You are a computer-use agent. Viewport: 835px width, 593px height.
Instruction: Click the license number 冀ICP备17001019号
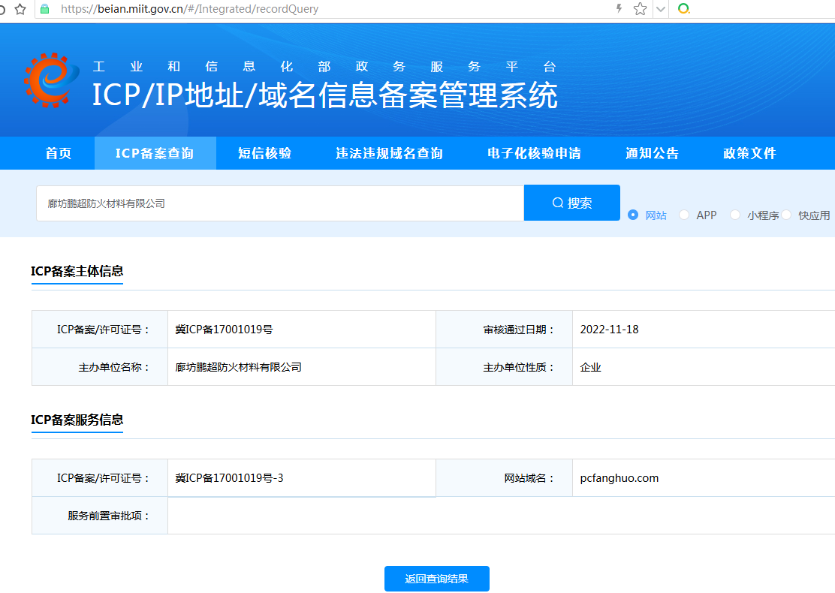[225, 330]
